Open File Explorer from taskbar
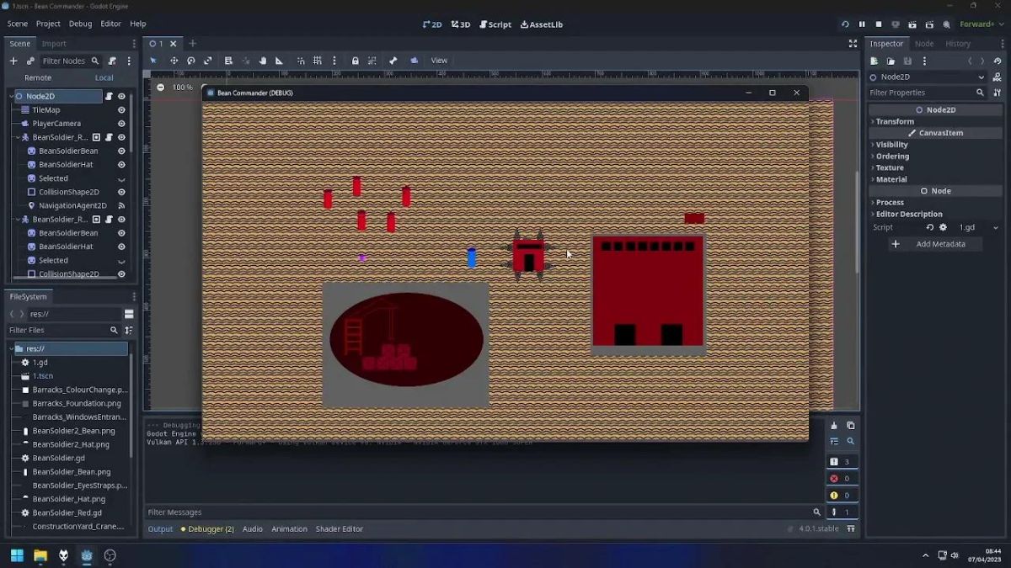 (x=40, y=556)
